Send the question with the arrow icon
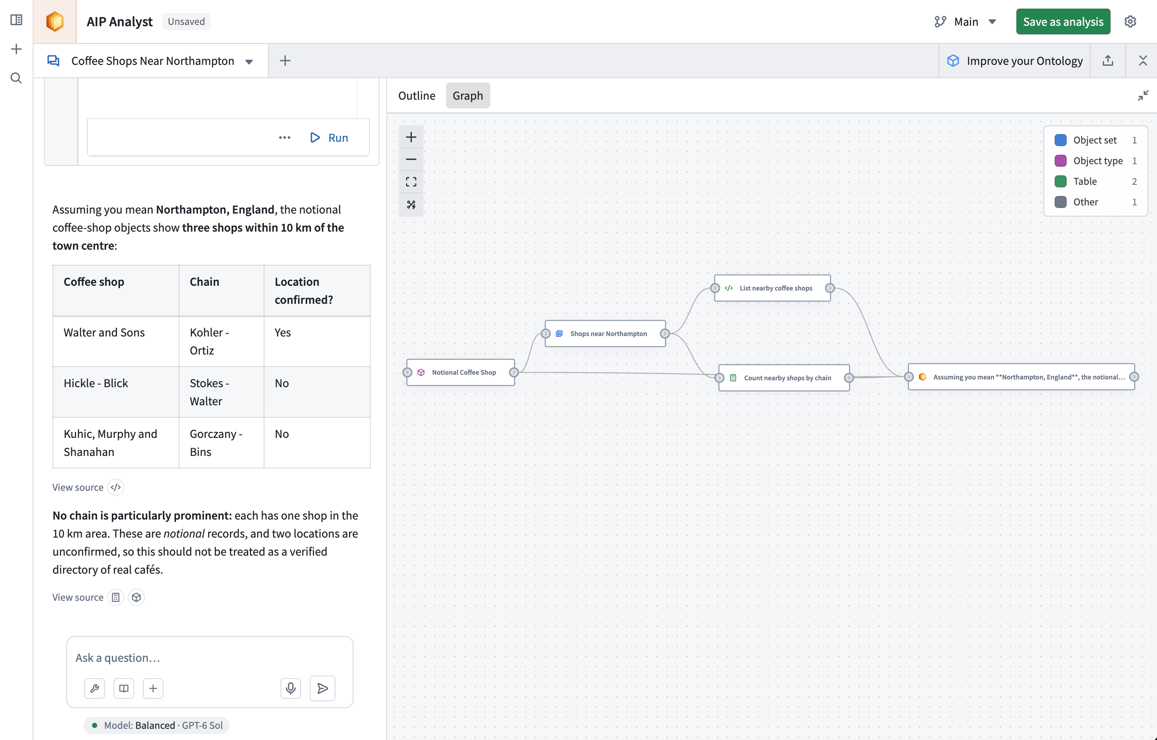 point(322,688)
